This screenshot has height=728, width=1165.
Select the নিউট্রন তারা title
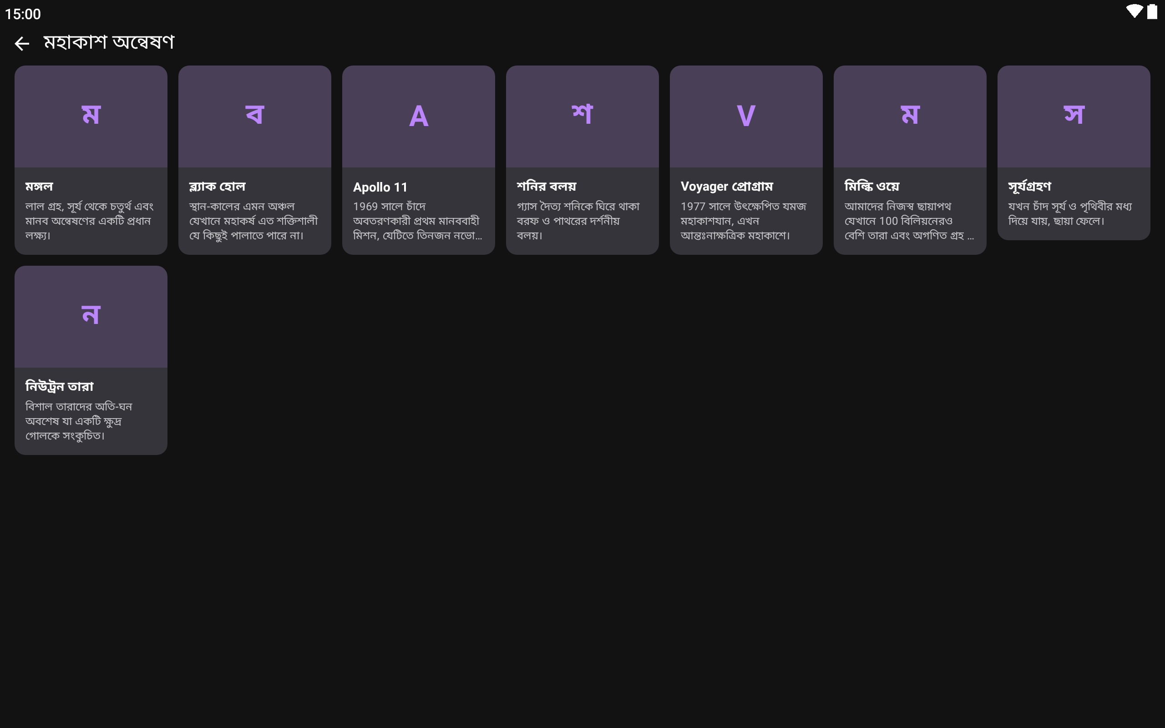click(60, 386)
